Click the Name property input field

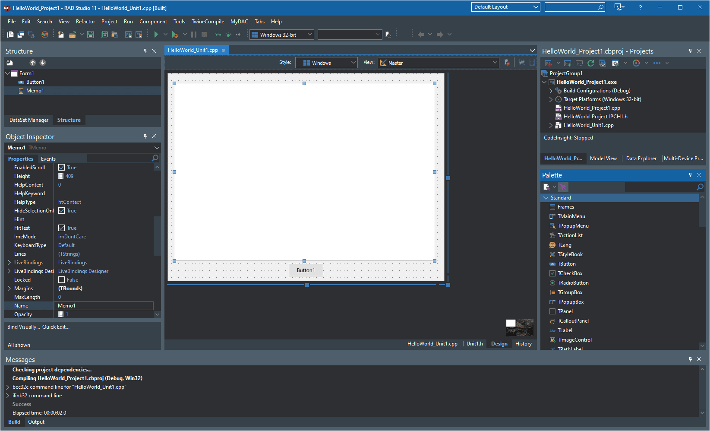coord(104,306)
